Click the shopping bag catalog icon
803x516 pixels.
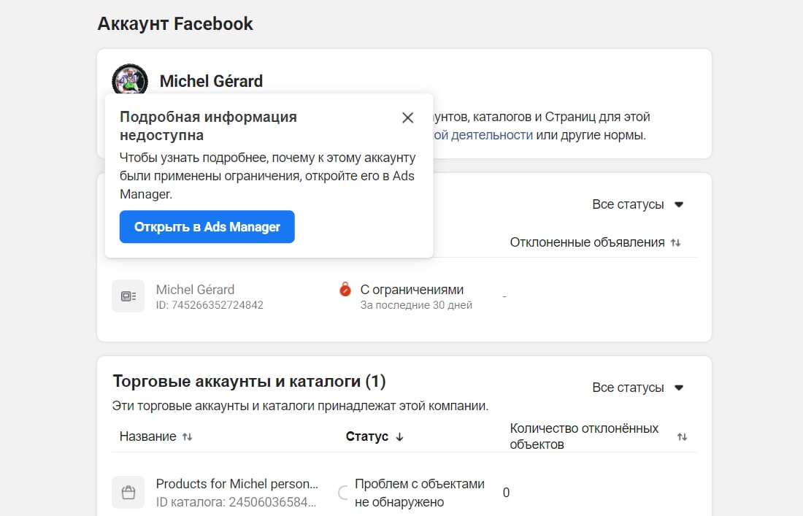point(128,493)
